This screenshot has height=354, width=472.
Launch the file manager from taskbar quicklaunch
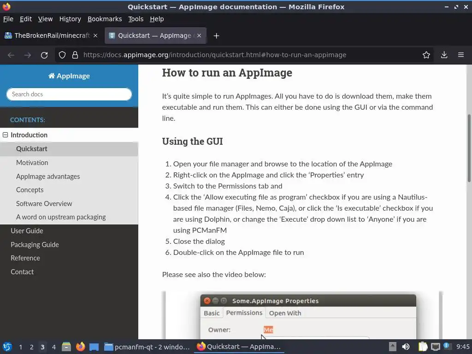point(66,347)
